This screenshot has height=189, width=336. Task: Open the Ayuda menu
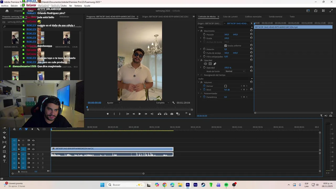pos(87,6)
